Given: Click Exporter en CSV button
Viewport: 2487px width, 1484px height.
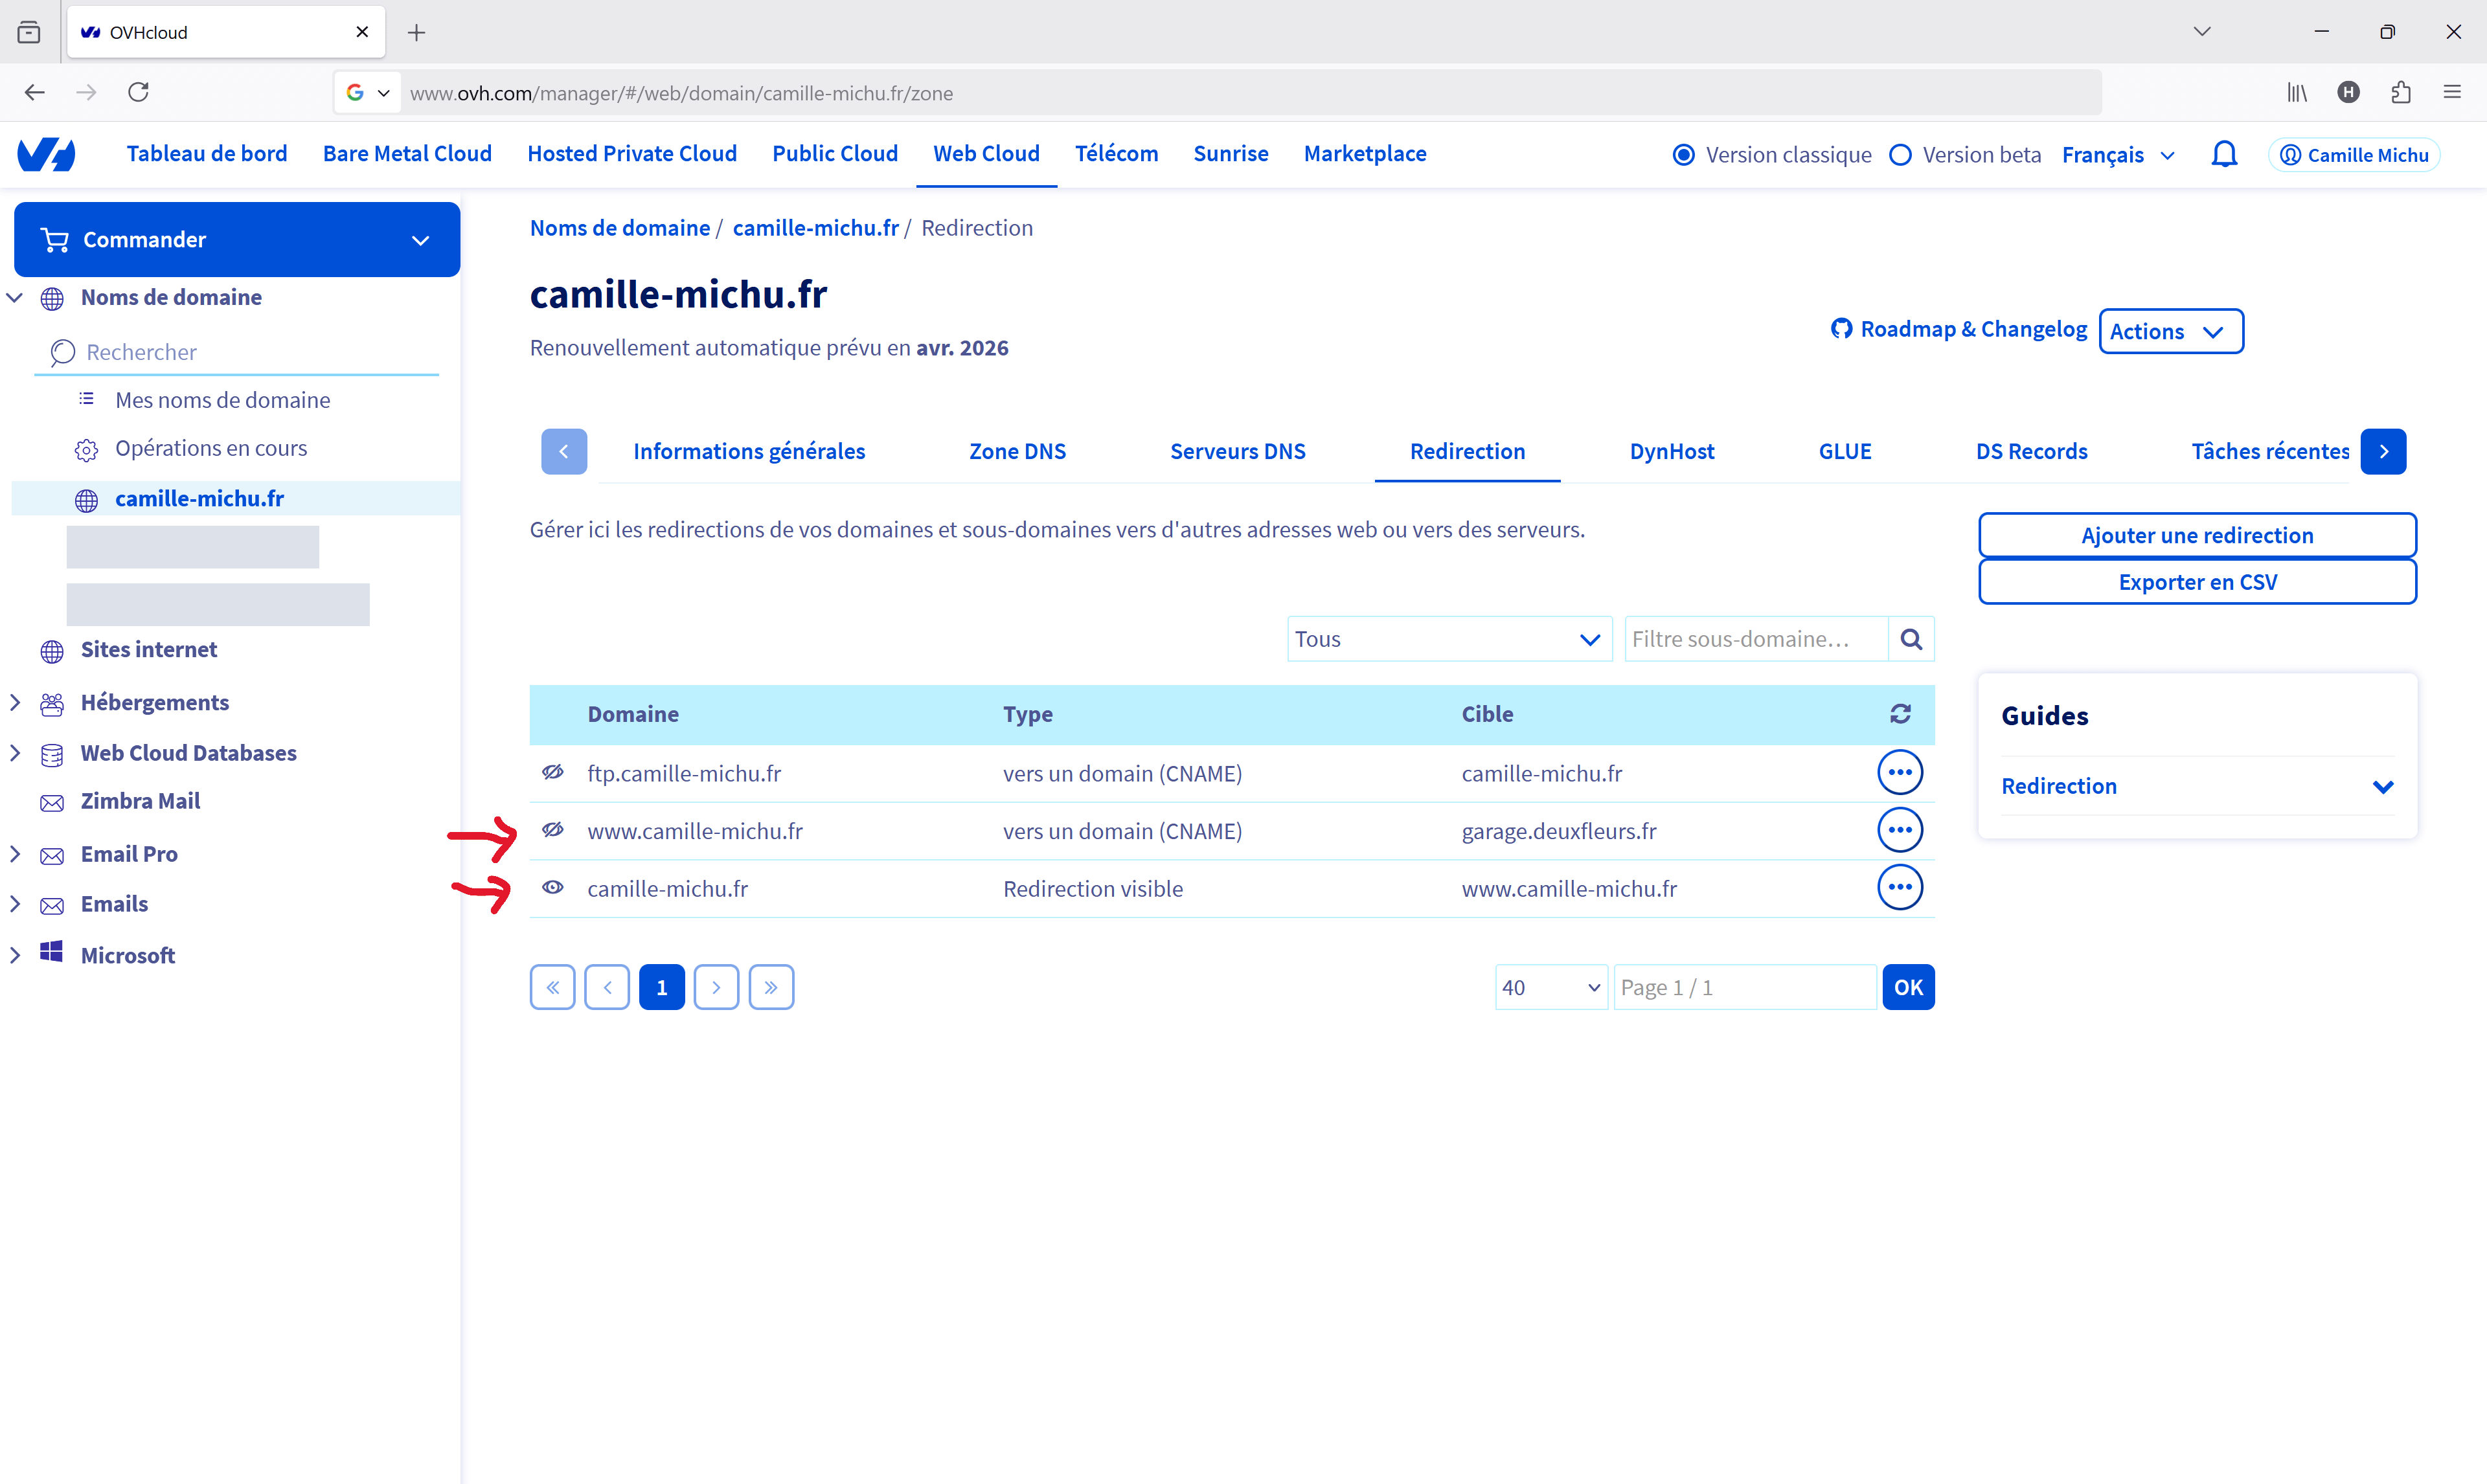Looking at the screenshot, I should (2196, 582).
